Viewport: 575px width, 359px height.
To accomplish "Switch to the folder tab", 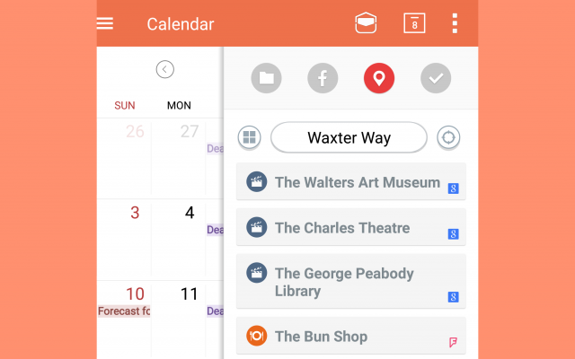I will coord(266,78).
